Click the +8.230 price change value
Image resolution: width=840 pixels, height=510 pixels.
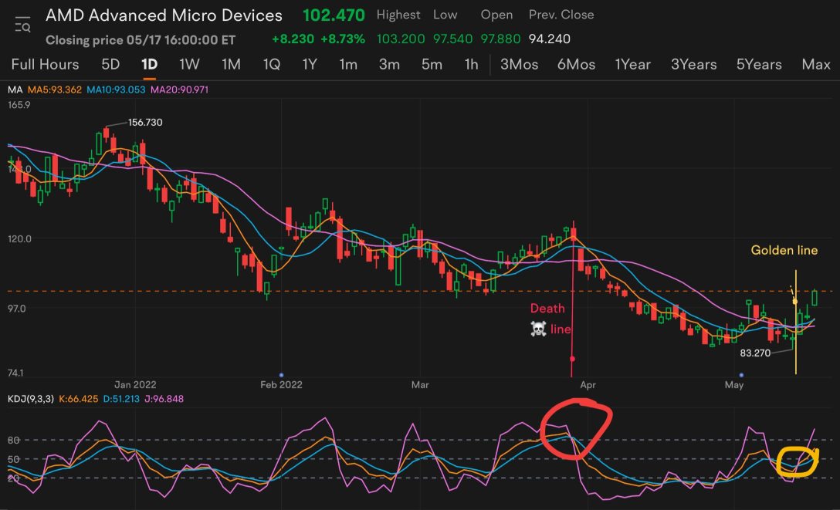pyautogui.click(x=293, y=39)
